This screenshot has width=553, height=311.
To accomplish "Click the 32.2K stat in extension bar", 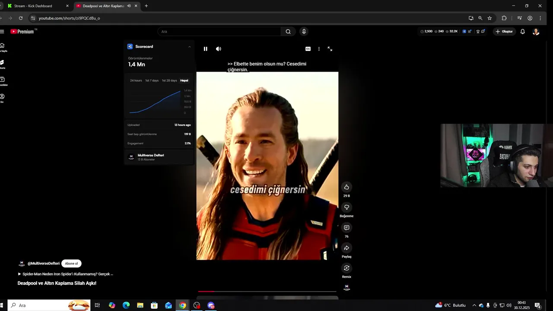I will tap(452, 32).
